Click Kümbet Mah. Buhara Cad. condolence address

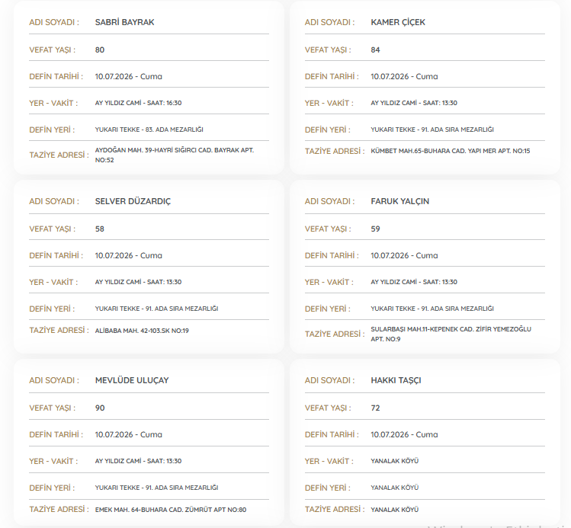point(451,151)
